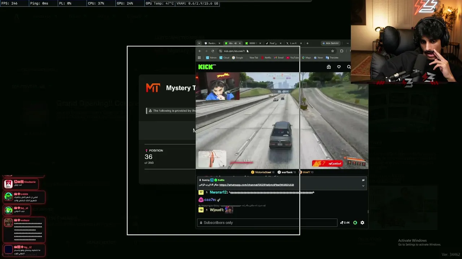Open the Kick clips icon beside the heart

pyautogui.click(x=328, y=67)
